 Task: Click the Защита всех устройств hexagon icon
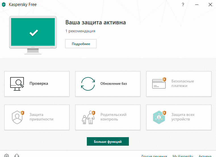click(160, 117)
